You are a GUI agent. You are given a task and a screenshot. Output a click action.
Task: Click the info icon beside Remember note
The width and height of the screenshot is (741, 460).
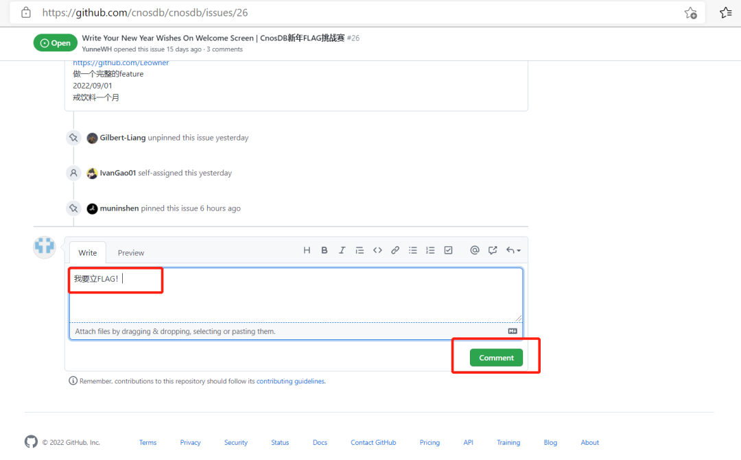coord(73,380)
